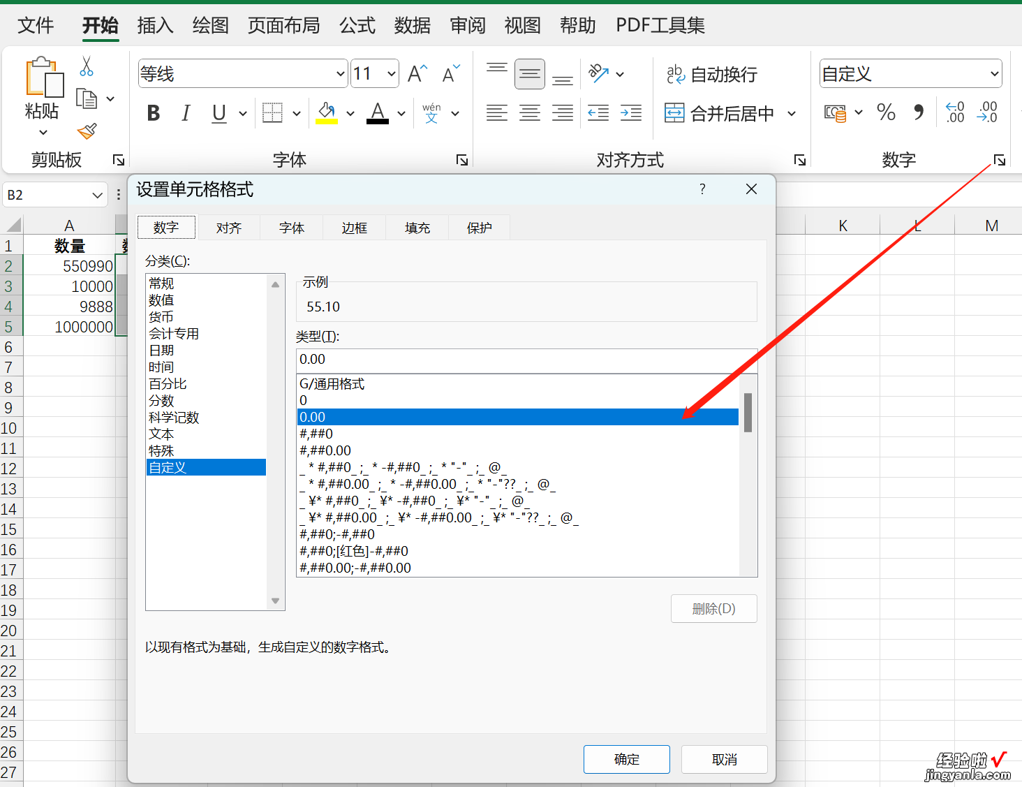Select 货币 category

pyautogui.click(x=161, y=316)
